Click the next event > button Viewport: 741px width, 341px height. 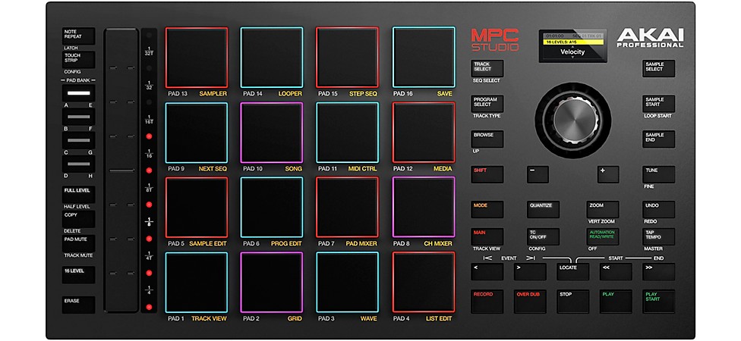(530, 272)
